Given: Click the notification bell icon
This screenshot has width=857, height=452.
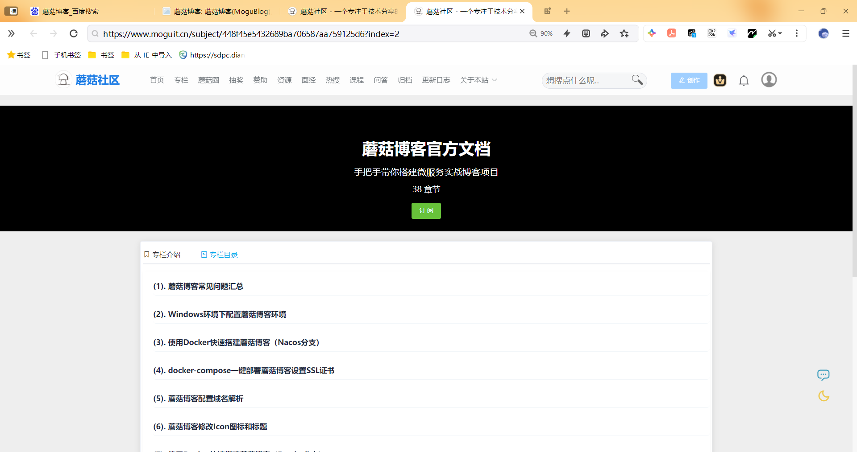Looking at the screenshot, I should coord(744,80).
